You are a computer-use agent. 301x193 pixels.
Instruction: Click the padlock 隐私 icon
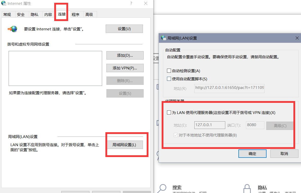coord(247,189)
